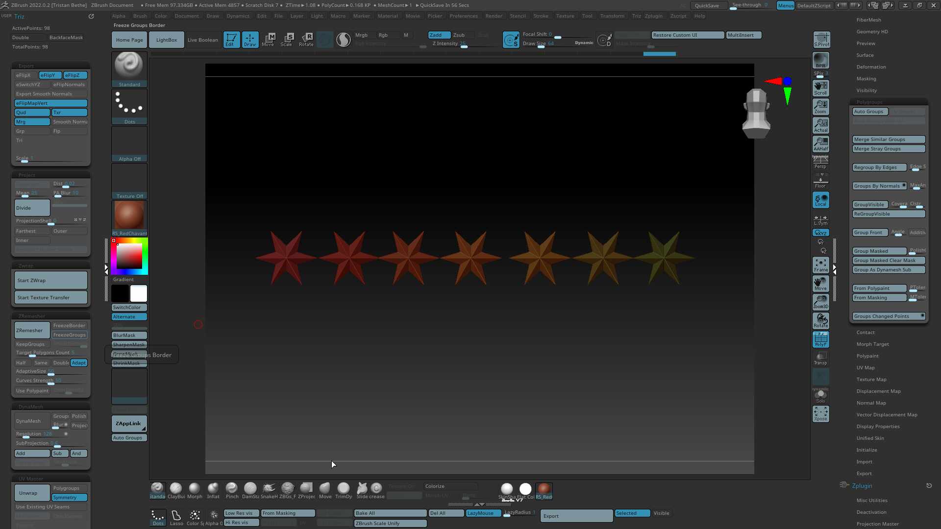Toggle Local transformation mode
Viewport: 941px width, 529px height.
(x=821, y=200)
